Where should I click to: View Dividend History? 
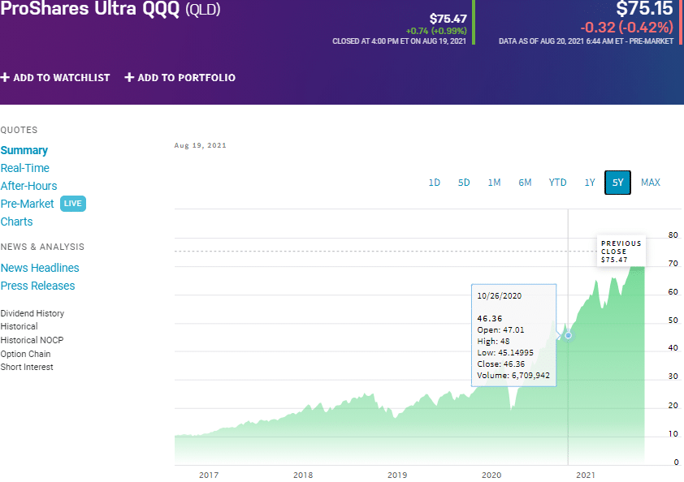[x=32, y=313]
